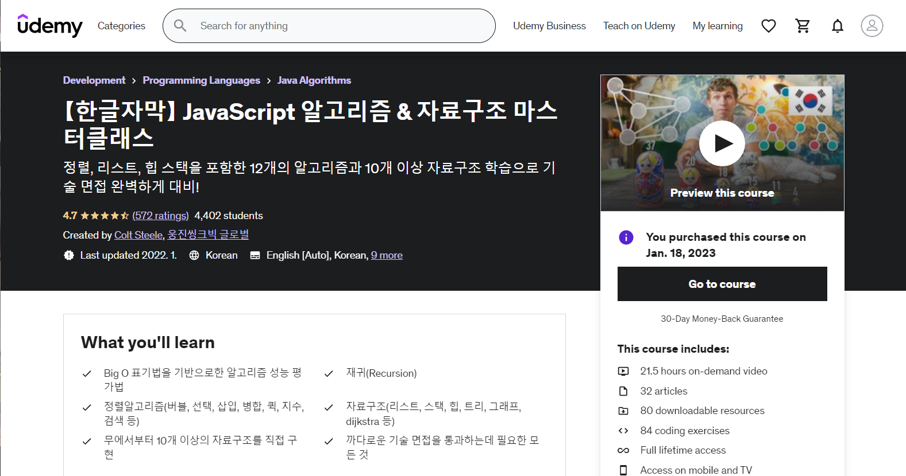Click 30-Day Money-Back Guarantee text
Viewport: 906px width, 476px height.
722,319
